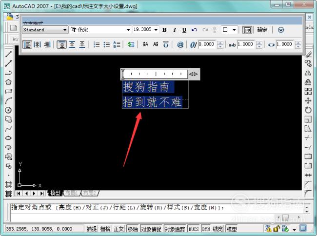Click 确定 to confirm text

click(262, 30)
